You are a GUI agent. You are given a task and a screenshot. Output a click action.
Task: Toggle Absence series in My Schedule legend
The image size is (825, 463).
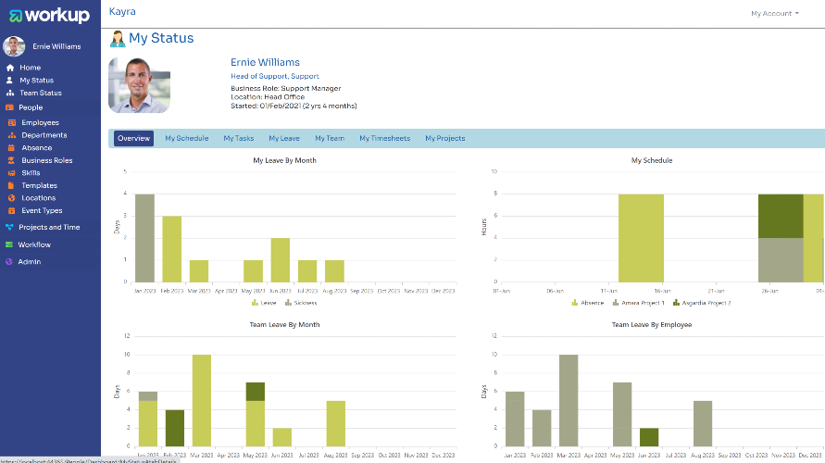588,303
